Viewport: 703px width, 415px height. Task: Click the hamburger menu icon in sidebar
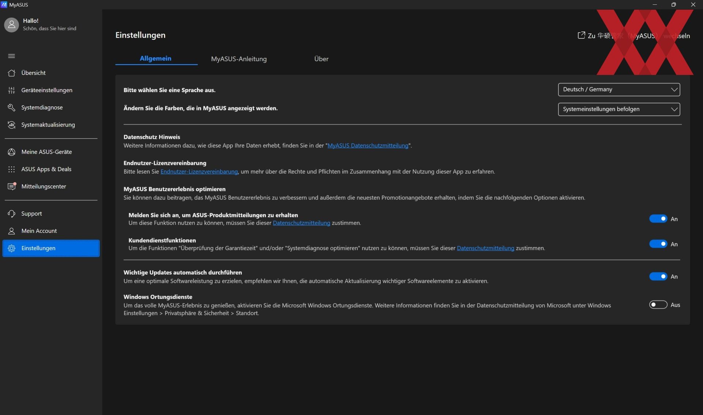point(11,56)
